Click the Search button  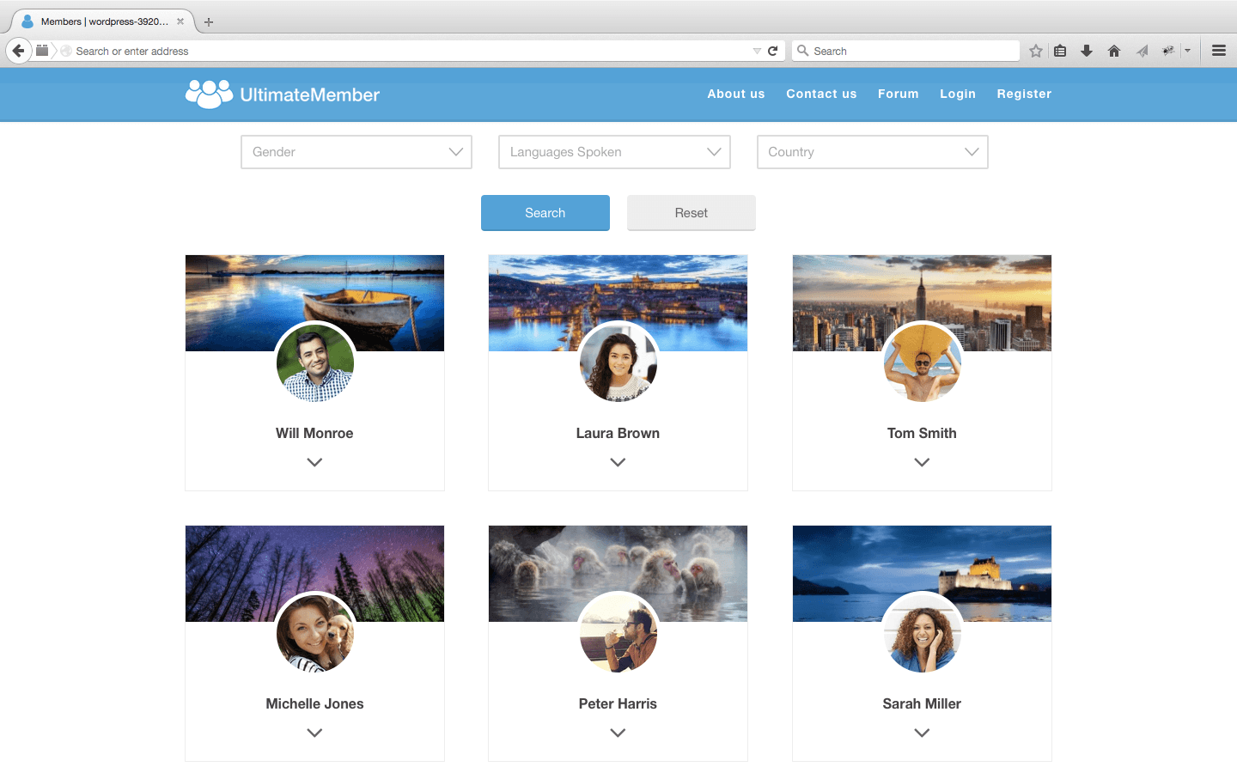pyautogui.click(x=545, y=212)
